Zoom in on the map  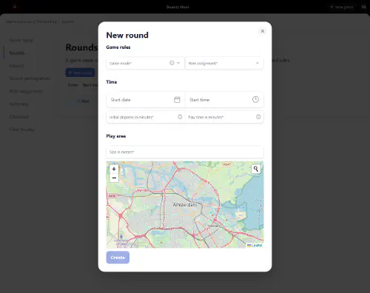tap(114, 169)
